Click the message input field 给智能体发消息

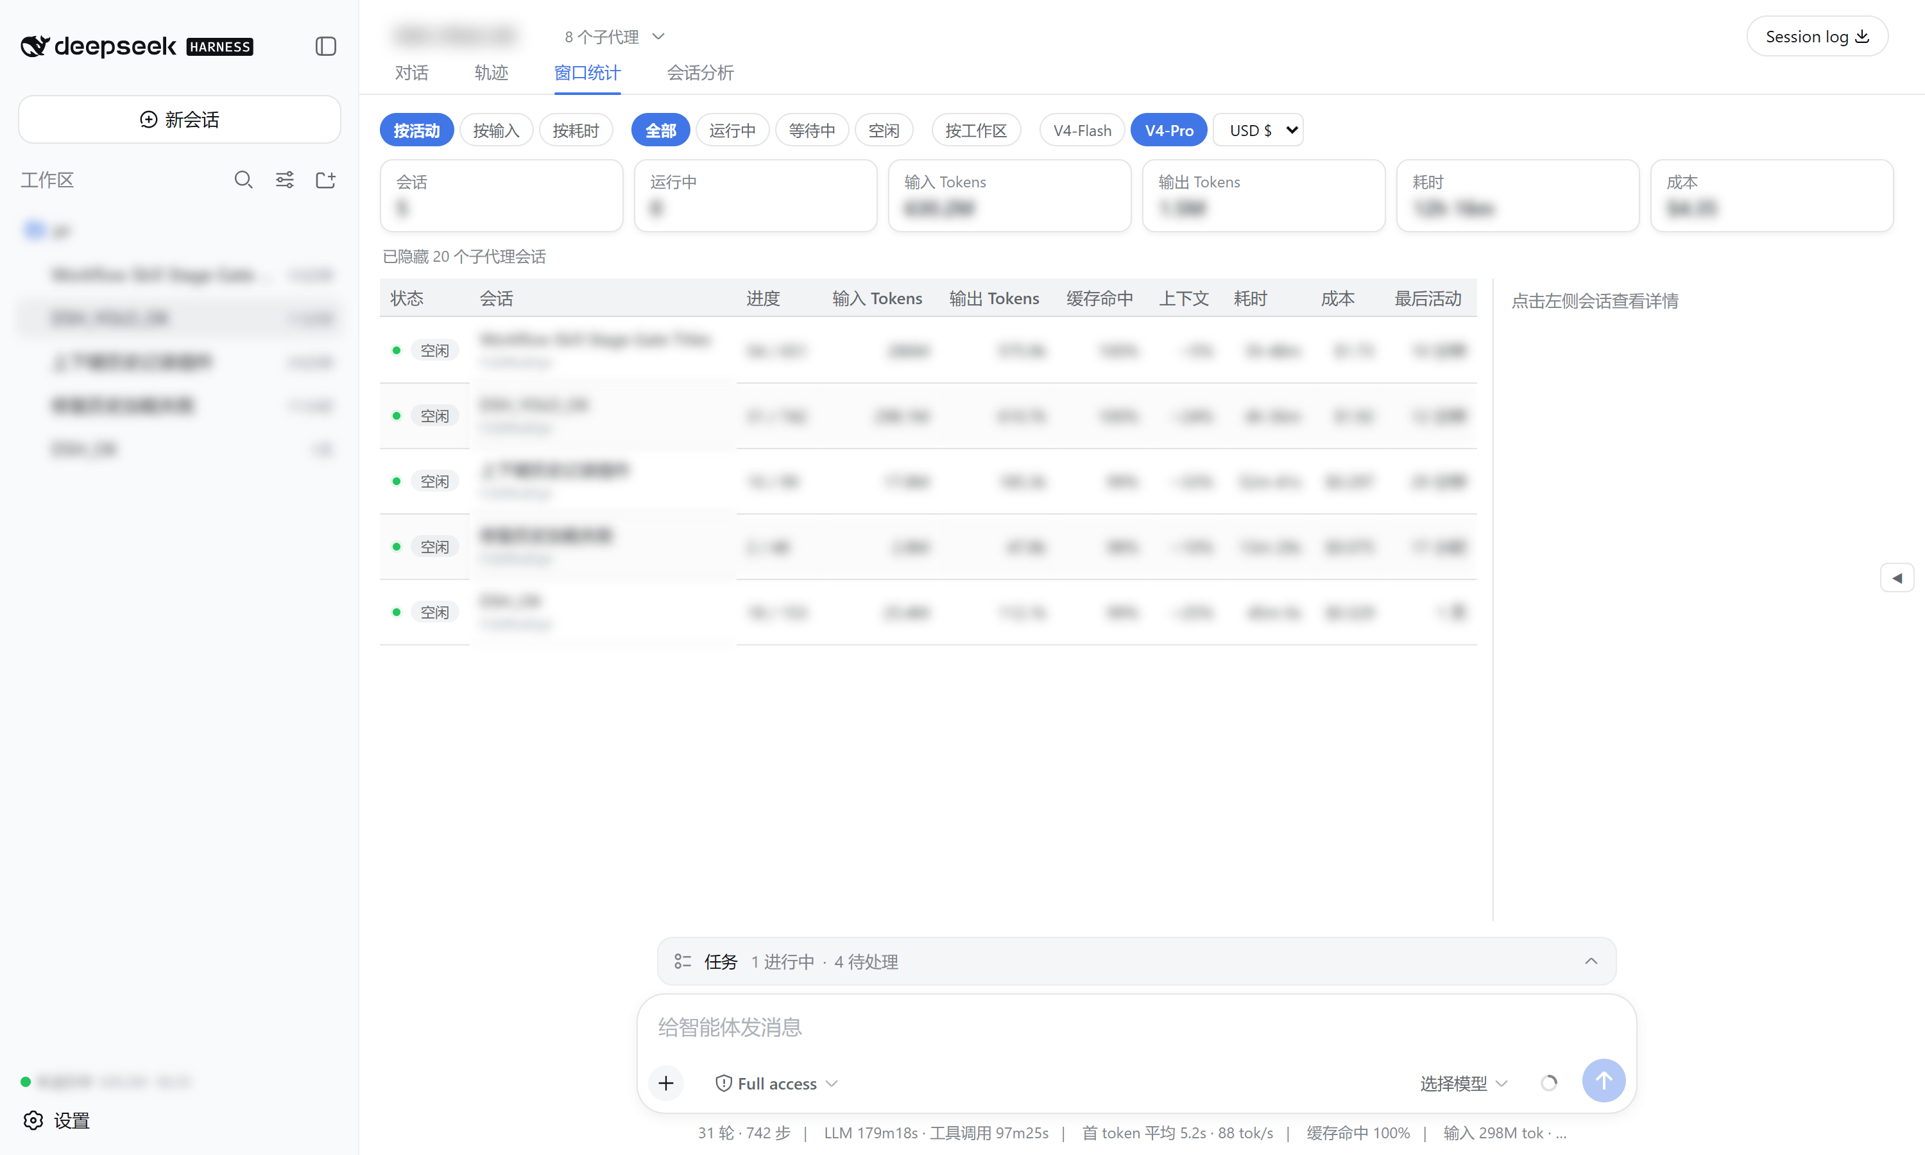tap(1136, 1027)
